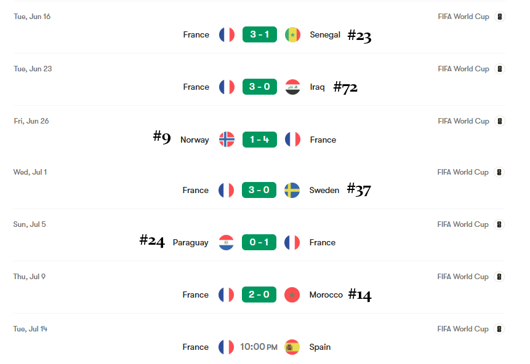
Task: Click the Senegal team name
Action: (x=325, y=35)
